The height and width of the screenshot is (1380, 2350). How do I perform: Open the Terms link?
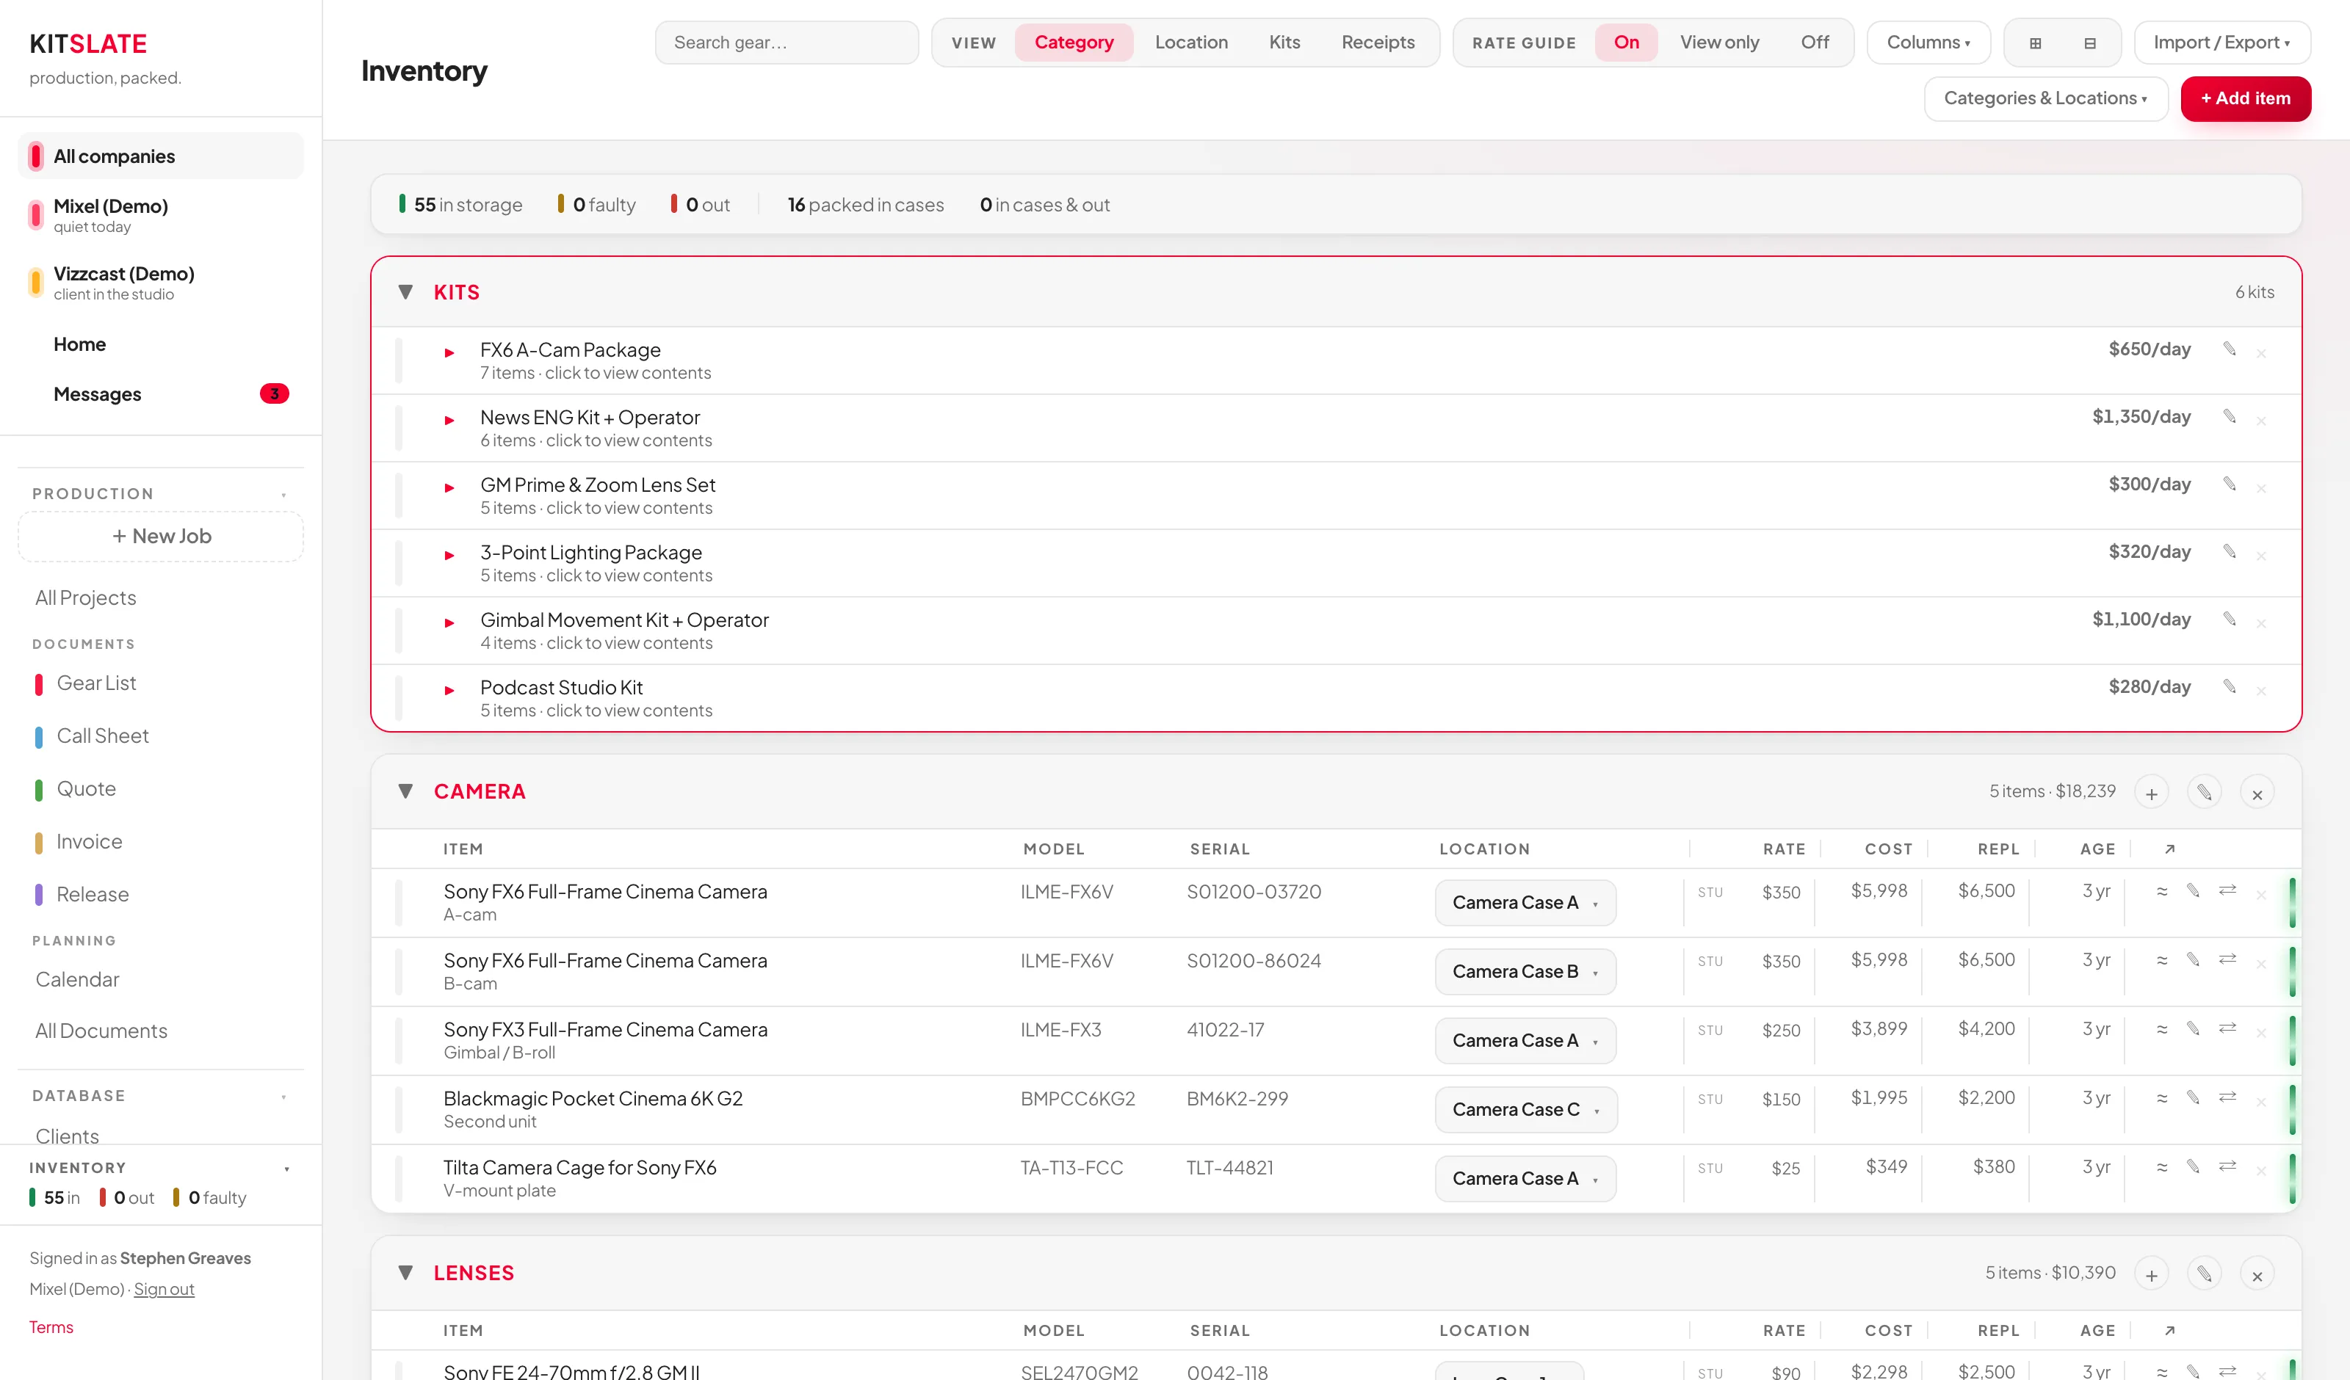coord(51,1328)
